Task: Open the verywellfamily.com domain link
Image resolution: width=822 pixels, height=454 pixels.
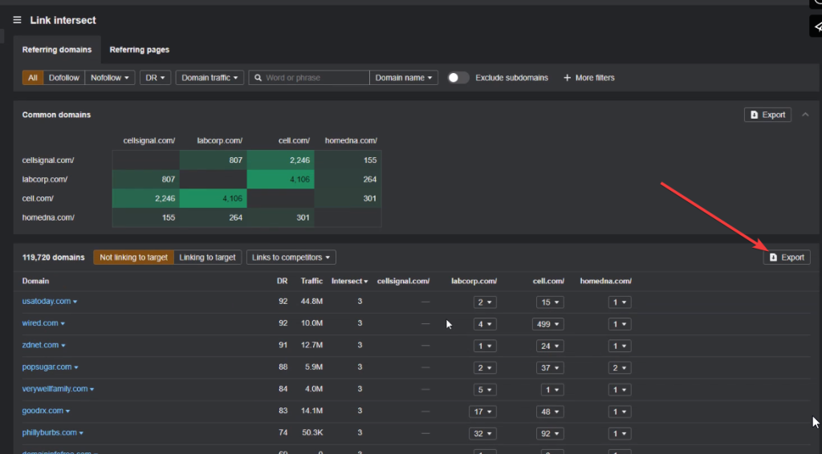Action: click(55, 389)
